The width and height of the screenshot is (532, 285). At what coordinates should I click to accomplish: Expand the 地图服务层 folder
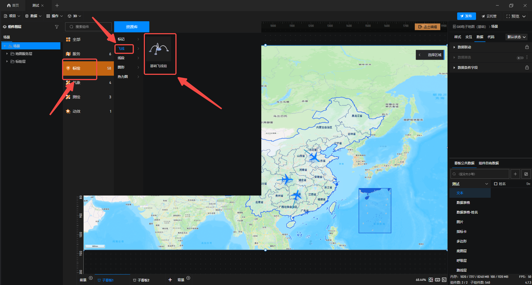7,54
